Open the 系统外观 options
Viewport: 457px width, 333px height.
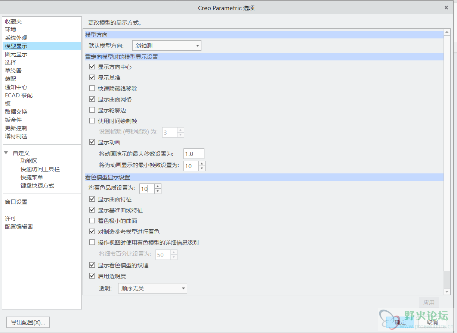click(x=16, y=38)
